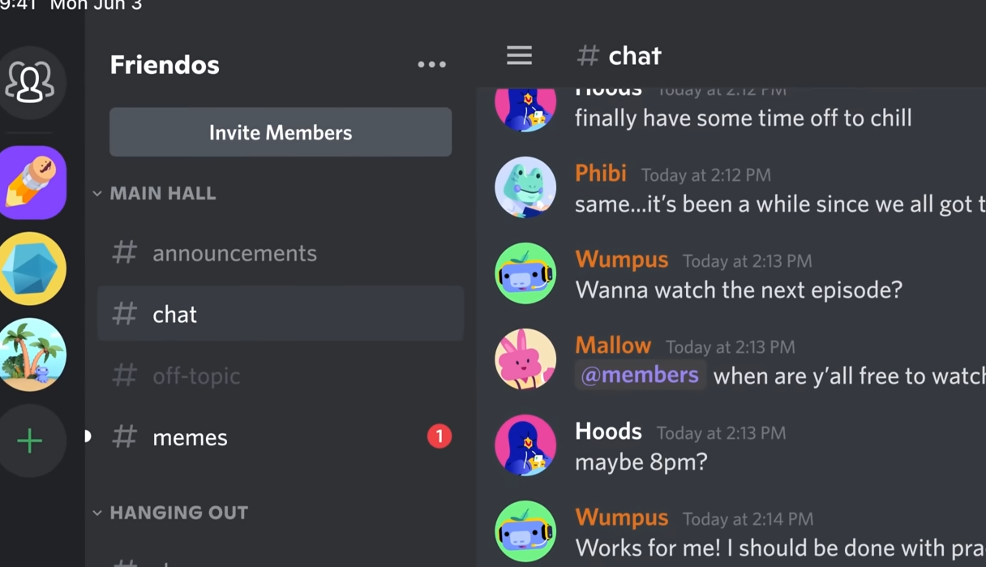Open the direct messages friends icon
The width and height of the screenshot is (986, 567).
[31, 82]
